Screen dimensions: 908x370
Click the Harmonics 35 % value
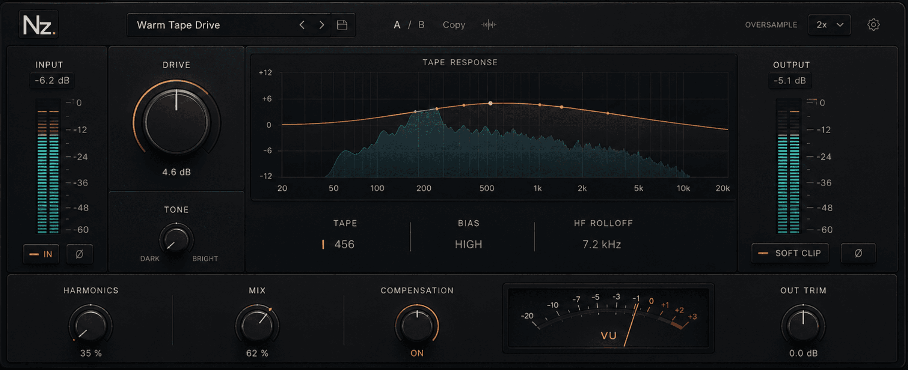point(91,353)
